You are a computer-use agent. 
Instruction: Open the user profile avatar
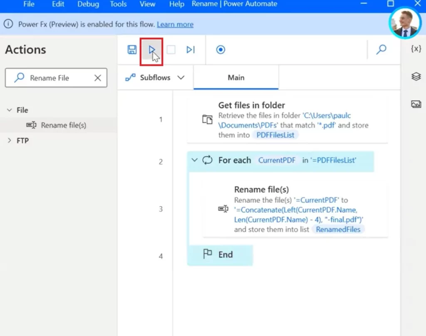(x=405, y=23)
